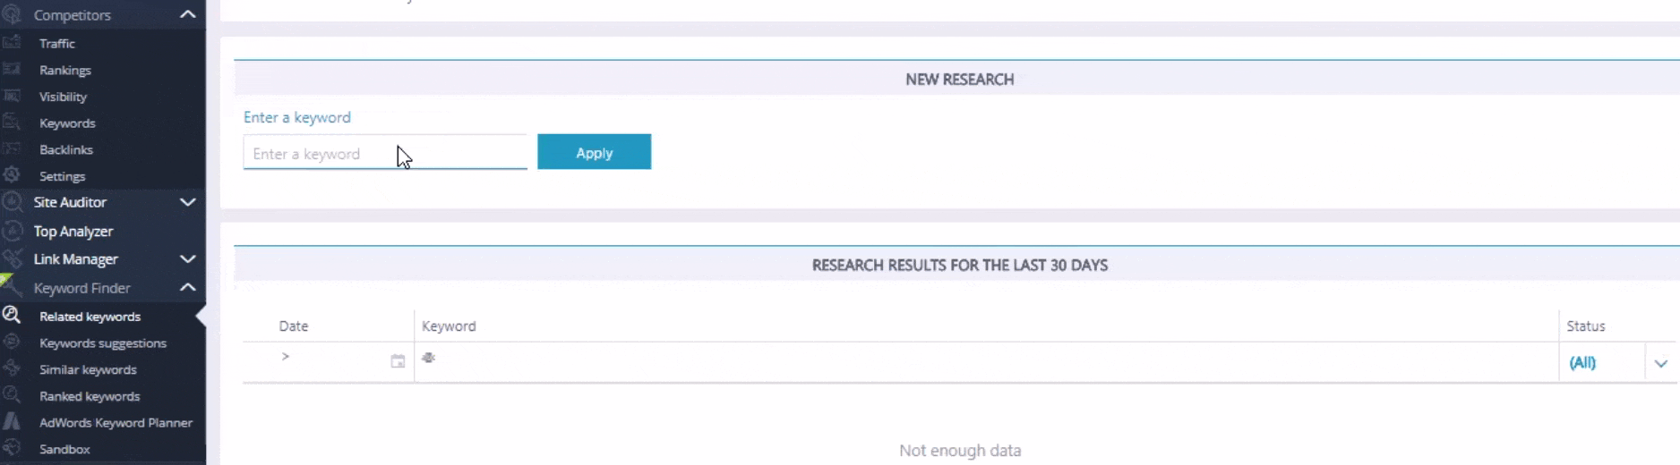Click the Competitors Settings gear icon
The height and width of the screenshot is (465, 1680).
[12, 175]
